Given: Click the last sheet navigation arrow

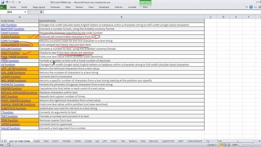Looking at the screenshot, I should tap(5, 141).
